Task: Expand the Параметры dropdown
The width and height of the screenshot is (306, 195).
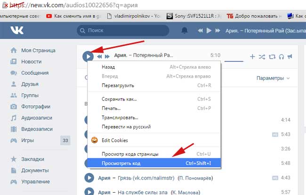Action: pos(273,78)
